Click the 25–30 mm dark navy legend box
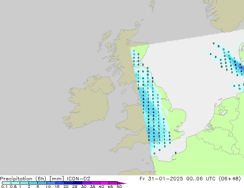The height and width of the screenshot is (188, 244). pos(78,183)
